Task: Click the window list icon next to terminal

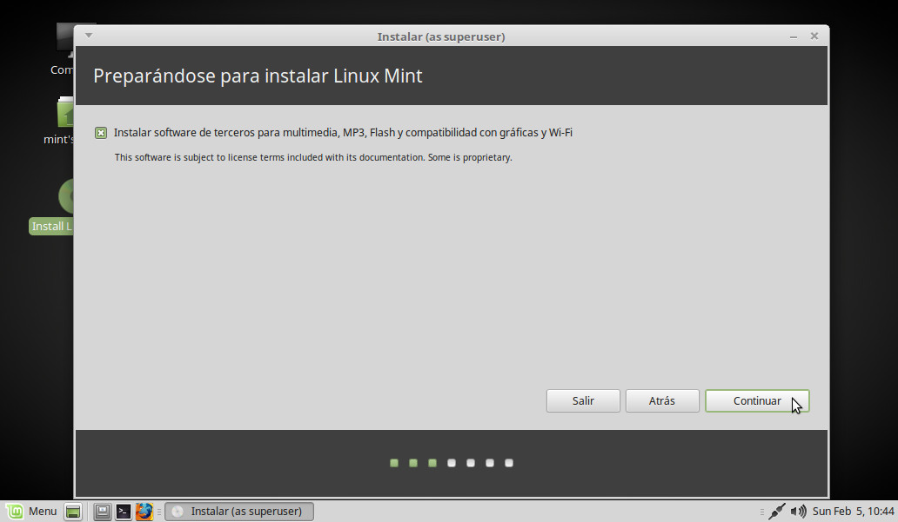Action: [102, 511]
